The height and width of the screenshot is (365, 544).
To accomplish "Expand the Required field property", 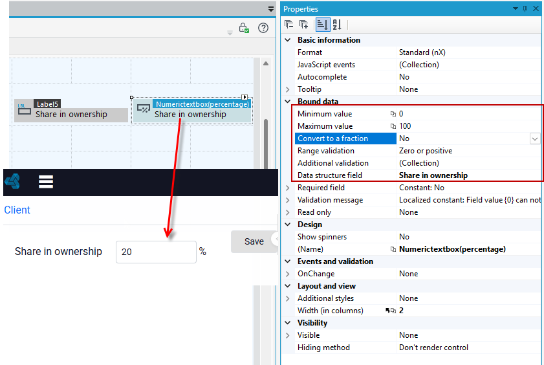I will (x=288, y=188).
